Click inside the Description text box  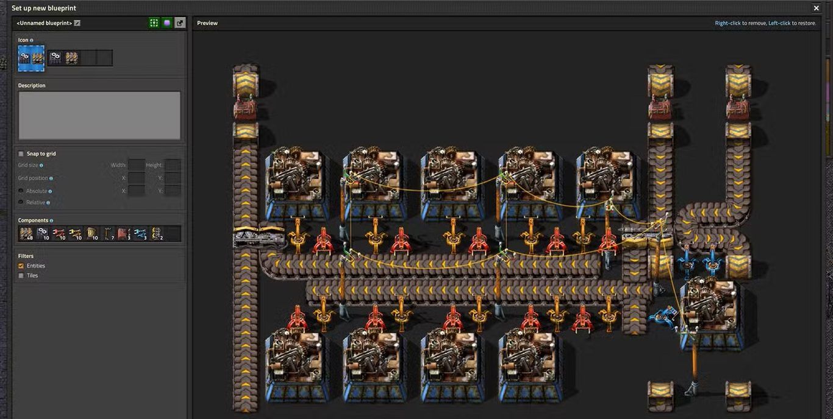99,116
